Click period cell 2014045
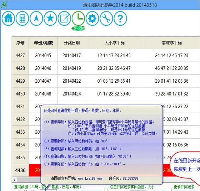Screen dimensions: 200x191 click(x=43, y=56)
